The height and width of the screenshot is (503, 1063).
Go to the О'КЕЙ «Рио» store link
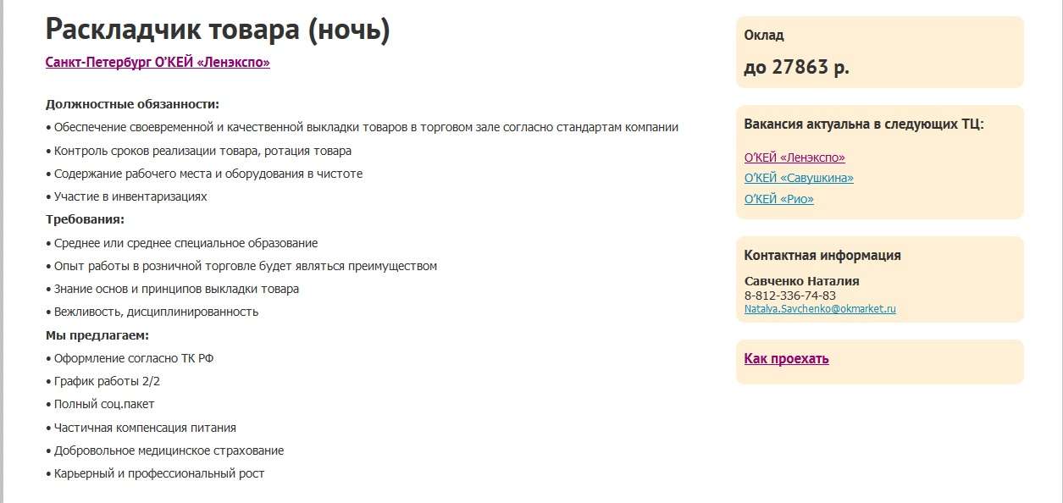point(778,199)
